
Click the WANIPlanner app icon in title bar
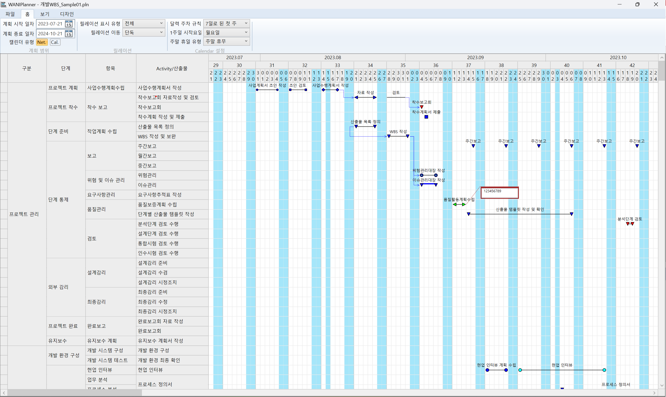click(x=3, y=4)
